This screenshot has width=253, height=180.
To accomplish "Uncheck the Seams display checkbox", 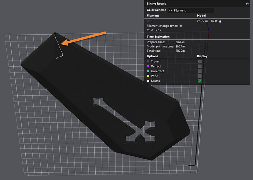I will (x=200, y=81).
